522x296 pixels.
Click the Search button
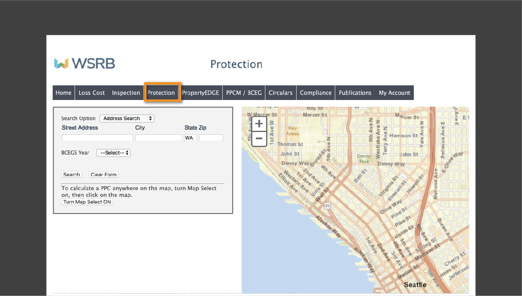click(x=71, y=174)
